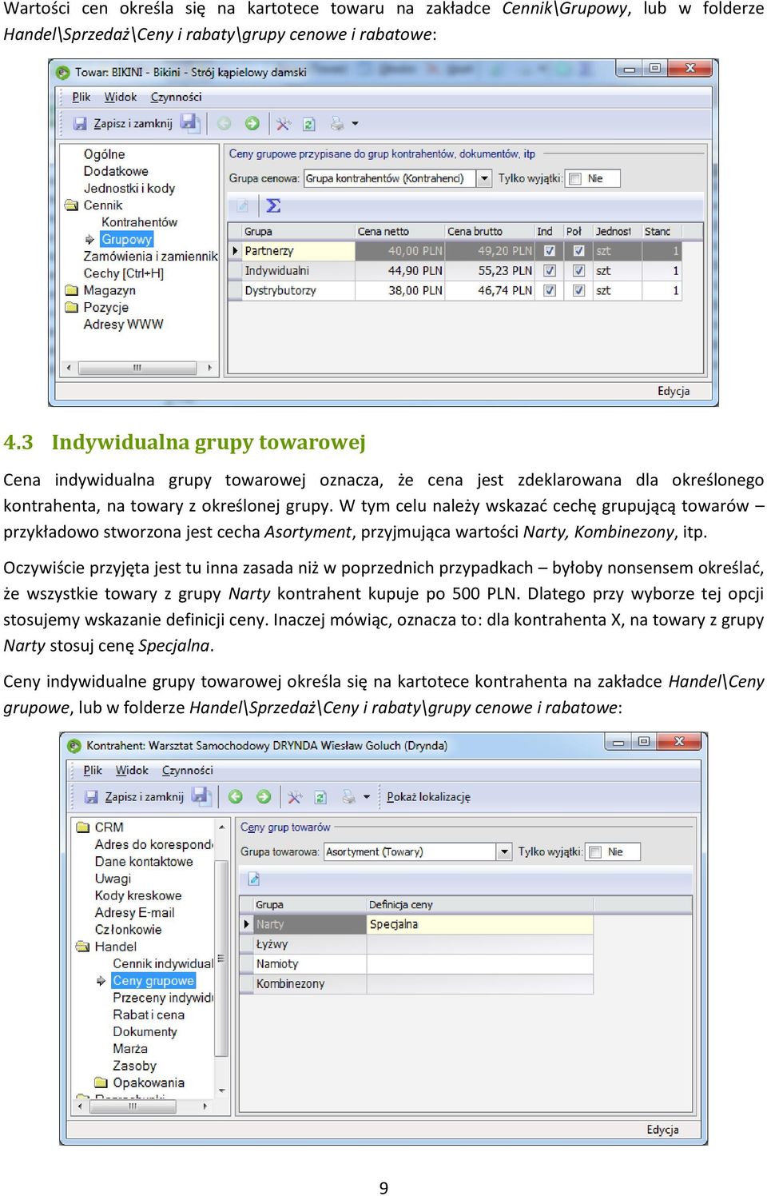Click the edit pencil icon above Kontrahent grid
767x1196 pixels.
click(254, 879)
